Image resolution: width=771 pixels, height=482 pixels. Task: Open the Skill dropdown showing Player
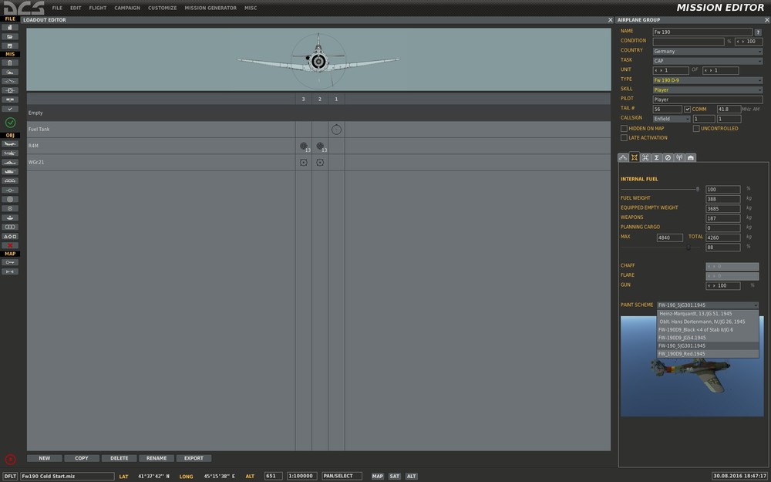708,90
